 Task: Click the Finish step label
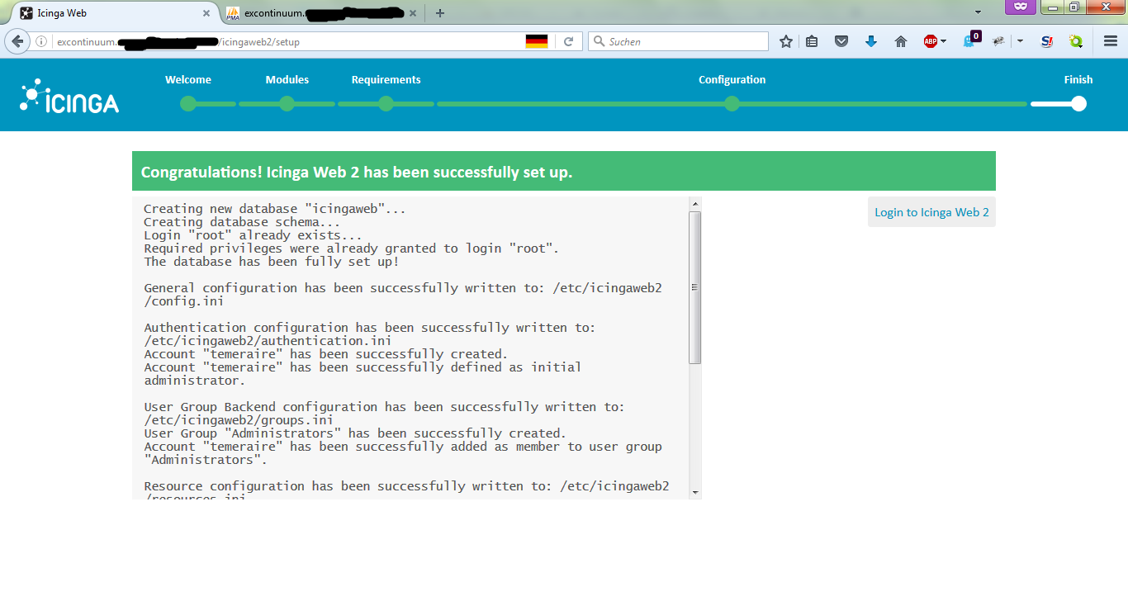[1078, 80]
